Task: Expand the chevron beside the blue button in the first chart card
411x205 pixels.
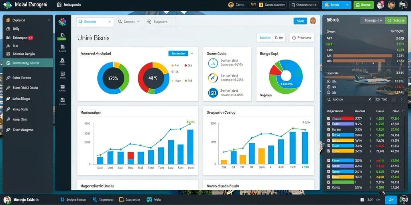Action: pyautogui.click(x=192, y=54)
